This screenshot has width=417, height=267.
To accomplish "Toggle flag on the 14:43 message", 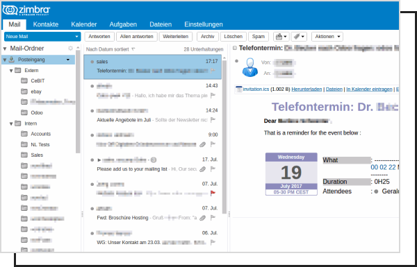I will tap(213, 95).
